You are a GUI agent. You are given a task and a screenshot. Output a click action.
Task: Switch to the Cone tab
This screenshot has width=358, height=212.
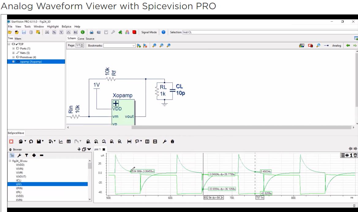tap(81, 39)
